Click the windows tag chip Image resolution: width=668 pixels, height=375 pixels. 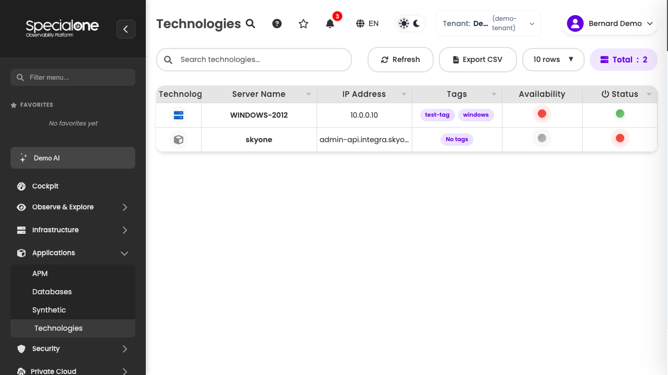click(476, 115)
